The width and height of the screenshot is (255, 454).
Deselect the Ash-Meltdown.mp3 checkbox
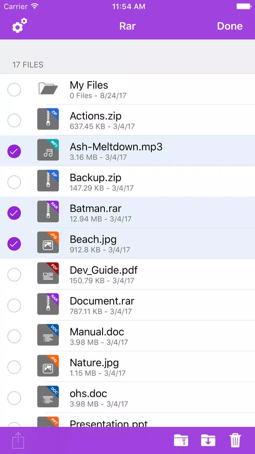coord(14,151)
